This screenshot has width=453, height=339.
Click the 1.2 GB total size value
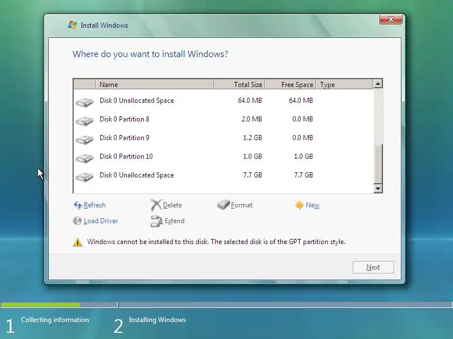click(252, 138)
